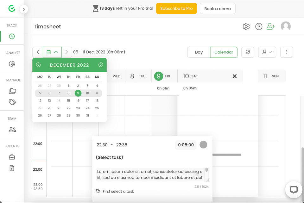Close the expanded Saturday column with X

(235, 76)
